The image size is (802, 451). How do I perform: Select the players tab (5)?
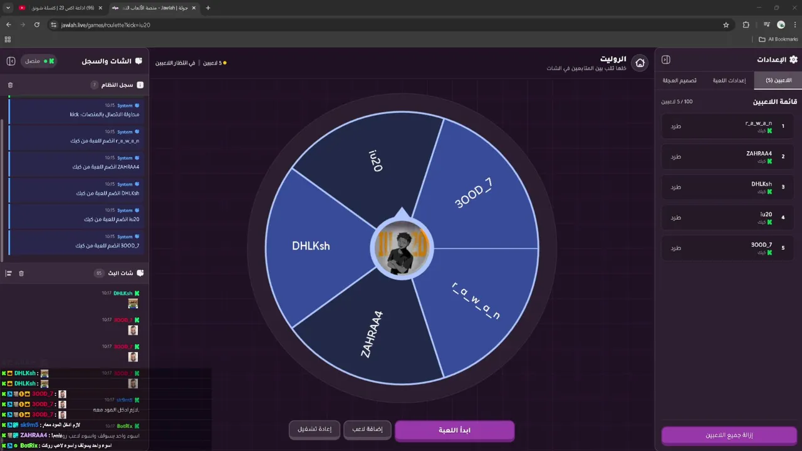(x=778, y=80)
